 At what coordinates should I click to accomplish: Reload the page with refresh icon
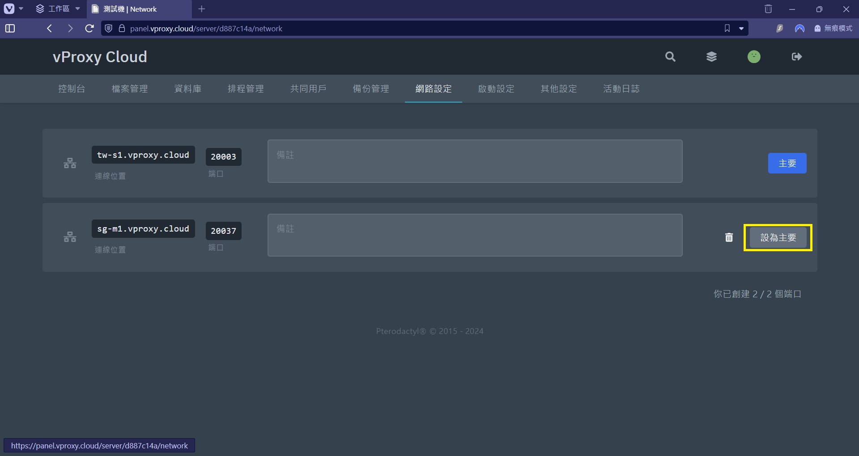(89, 29)
